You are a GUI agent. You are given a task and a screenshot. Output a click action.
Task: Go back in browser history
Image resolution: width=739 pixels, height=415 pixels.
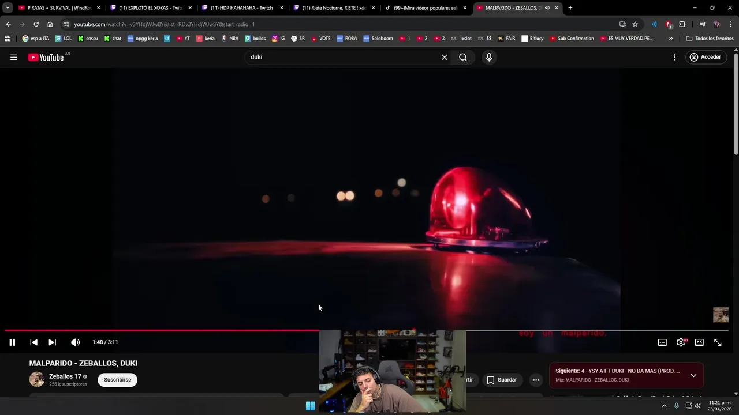[8, 24]
